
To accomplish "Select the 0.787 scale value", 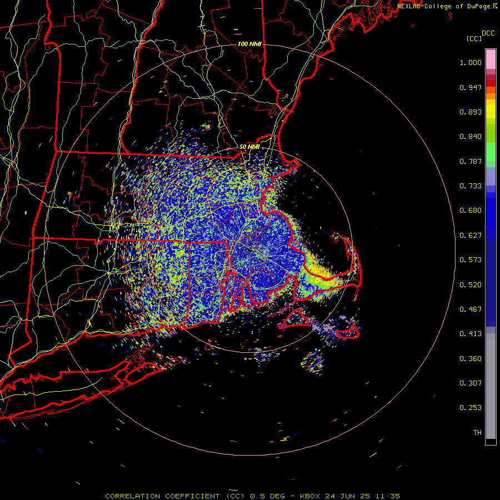I will (x=471, y=161).
